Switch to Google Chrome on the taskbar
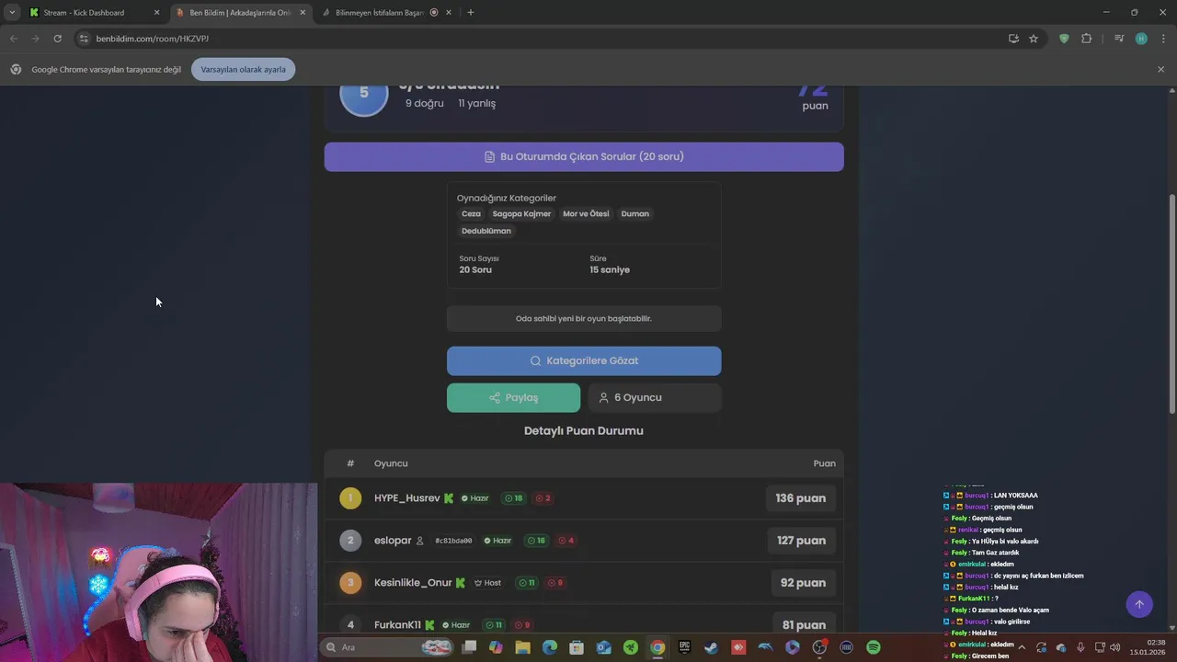This screenshot has width=1177, height=662. 657,647
